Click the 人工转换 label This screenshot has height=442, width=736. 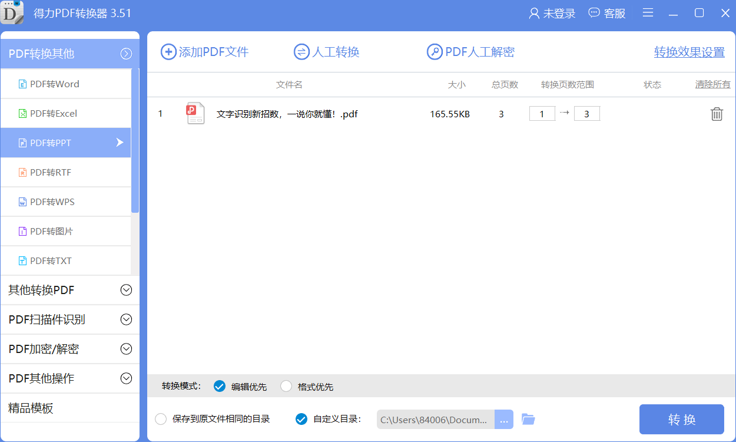pyautogui.click(x=336, y=52)
